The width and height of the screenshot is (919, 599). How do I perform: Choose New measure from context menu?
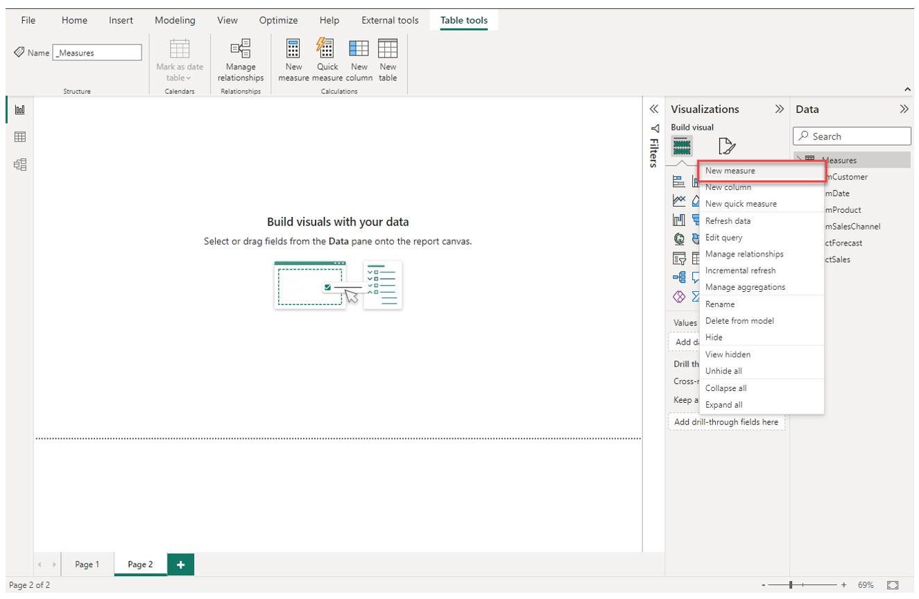coord(730,171)
